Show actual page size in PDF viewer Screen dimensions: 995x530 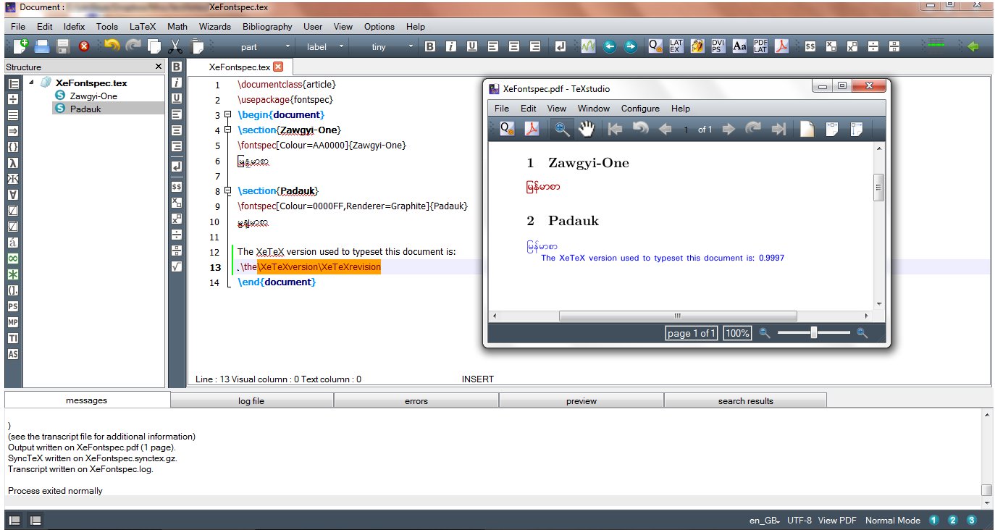807,129
